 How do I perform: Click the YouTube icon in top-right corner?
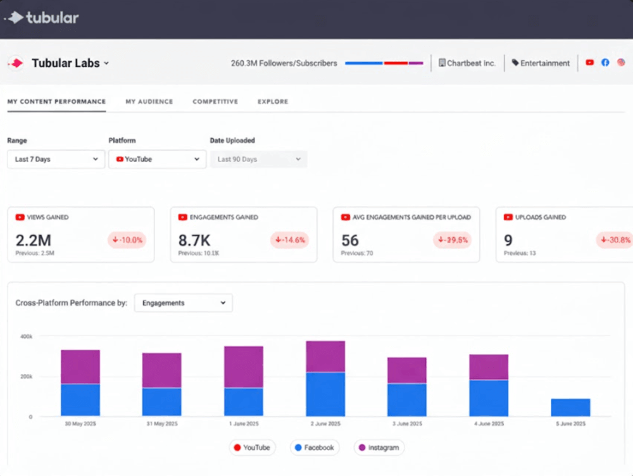tap(590, 63)
